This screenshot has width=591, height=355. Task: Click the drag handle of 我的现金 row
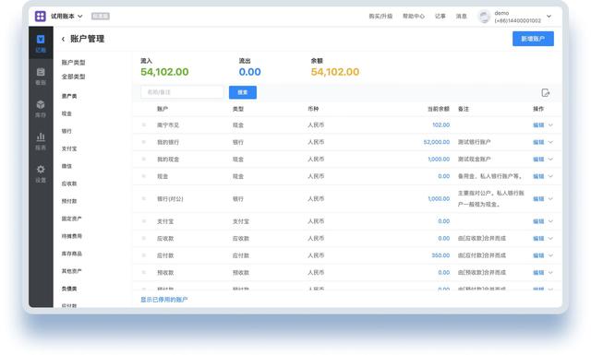click(144, 159)
